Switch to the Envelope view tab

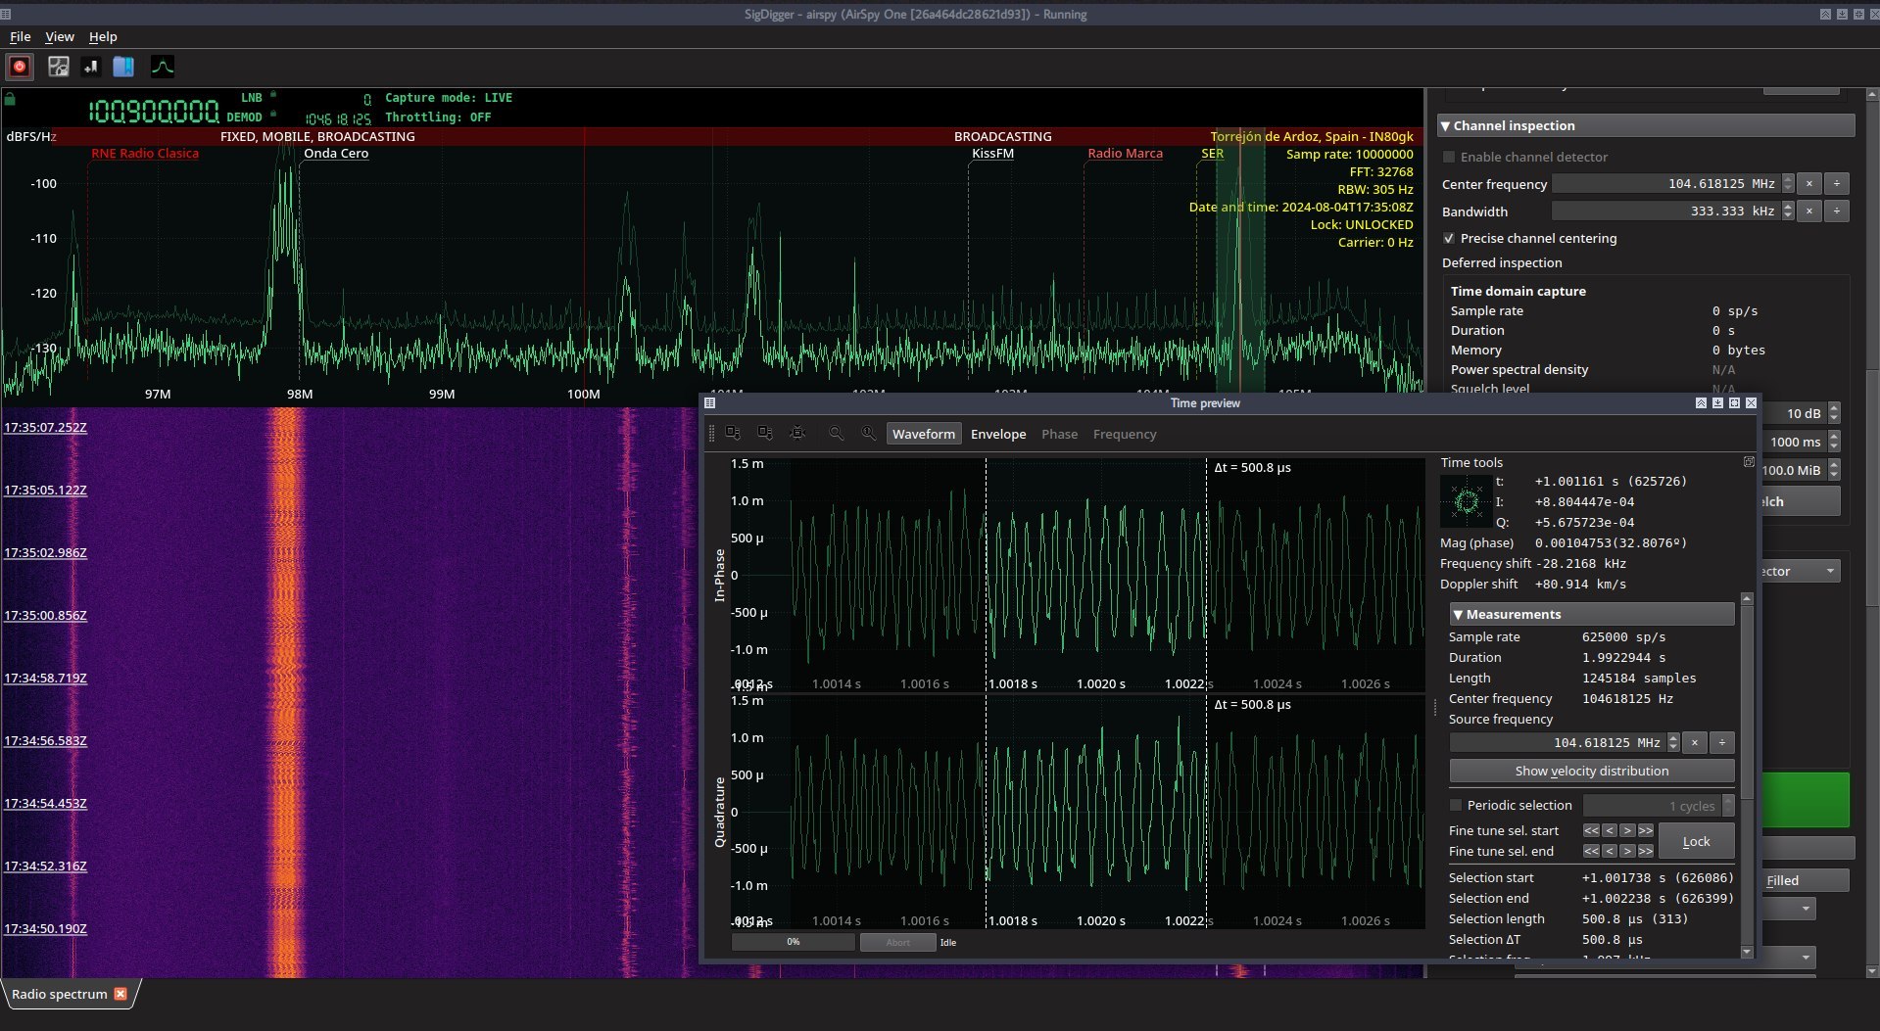998,434
